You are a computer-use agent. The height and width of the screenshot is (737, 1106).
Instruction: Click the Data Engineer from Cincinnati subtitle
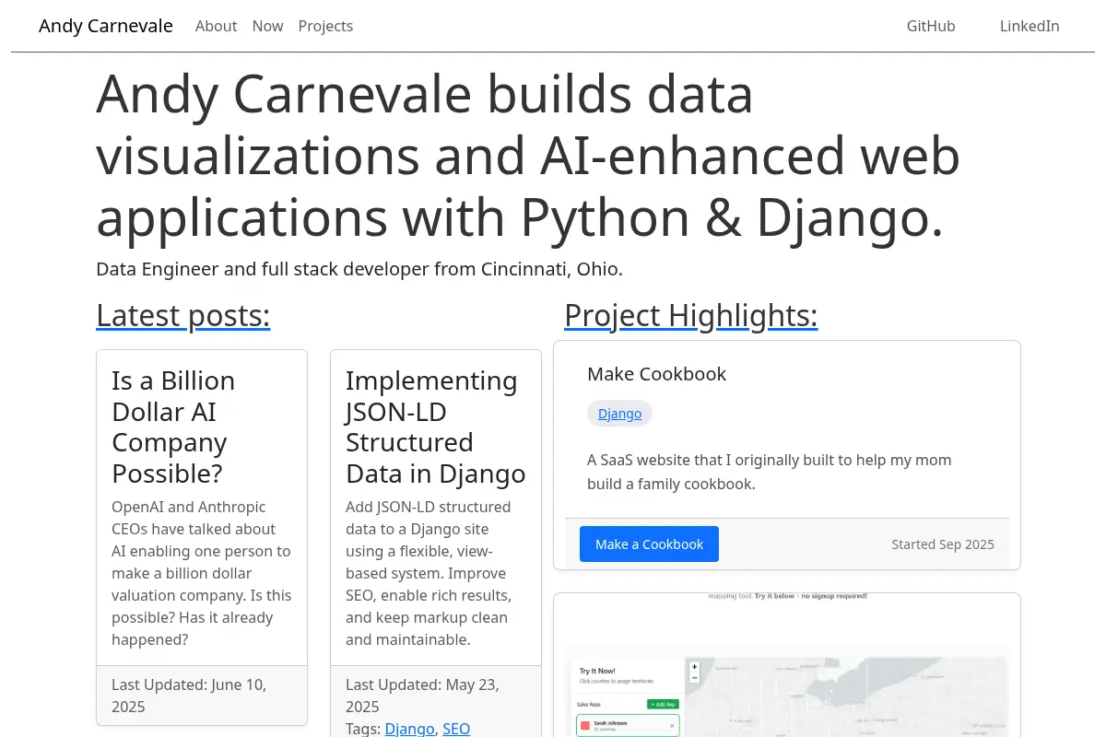click(x=359, y=269)
